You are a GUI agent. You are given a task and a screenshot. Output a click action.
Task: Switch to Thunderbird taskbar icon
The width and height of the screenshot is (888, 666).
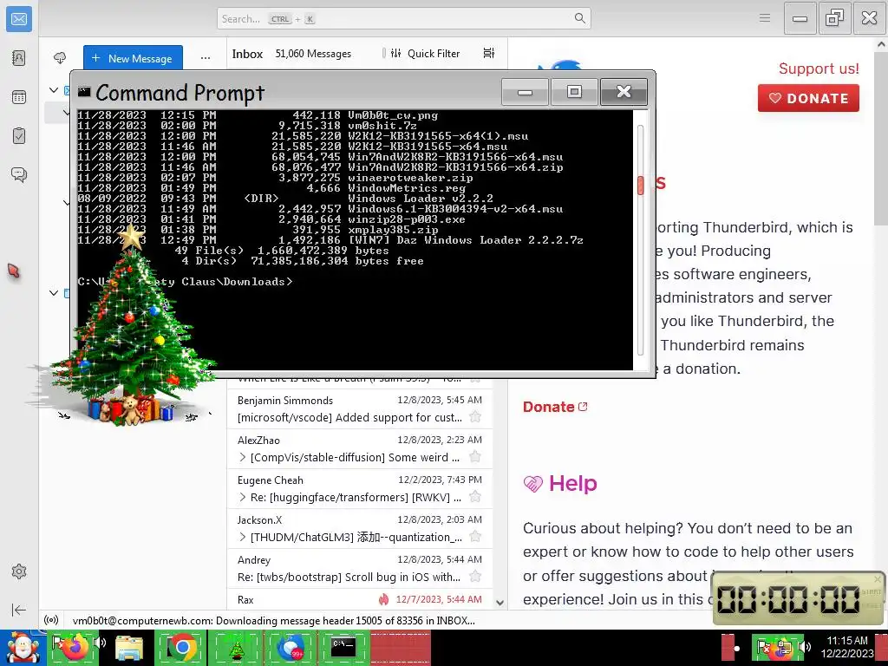(290, 648)
